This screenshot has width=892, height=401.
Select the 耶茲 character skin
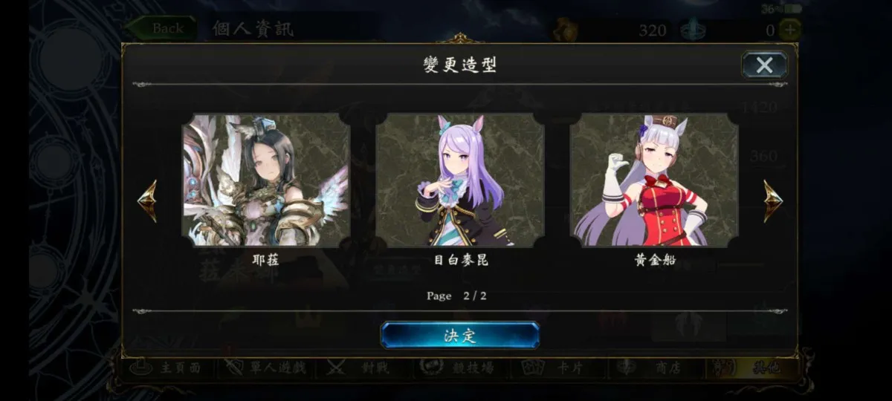pyautogui.click(x=265, y=180)
